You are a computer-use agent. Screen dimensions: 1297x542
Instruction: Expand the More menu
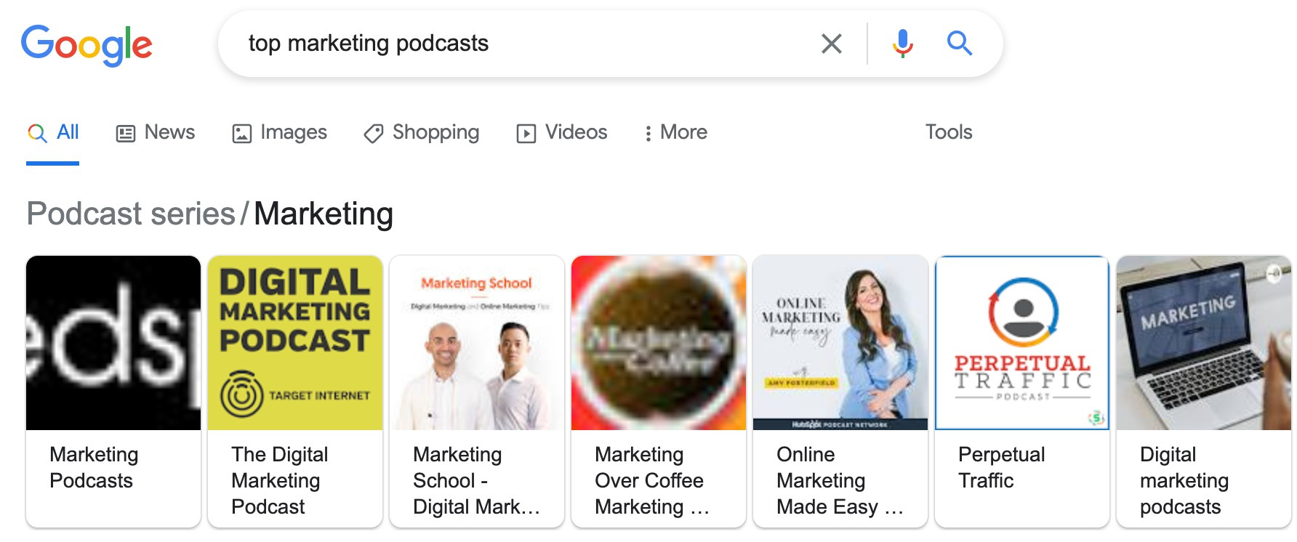676,132
